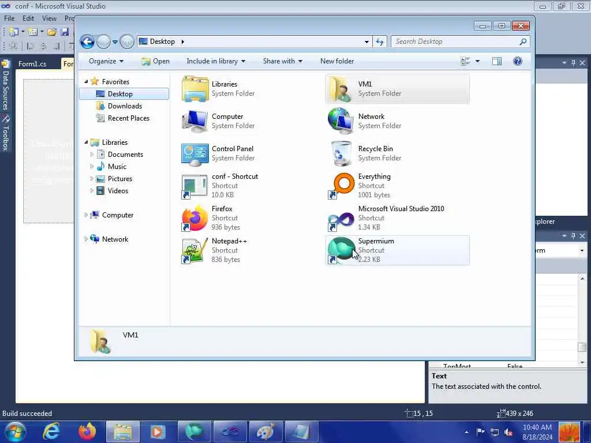Image resolution: width=591 pixels, height=443 pixels.
Task: Open Explorer help button
Action: click(518, 61)
